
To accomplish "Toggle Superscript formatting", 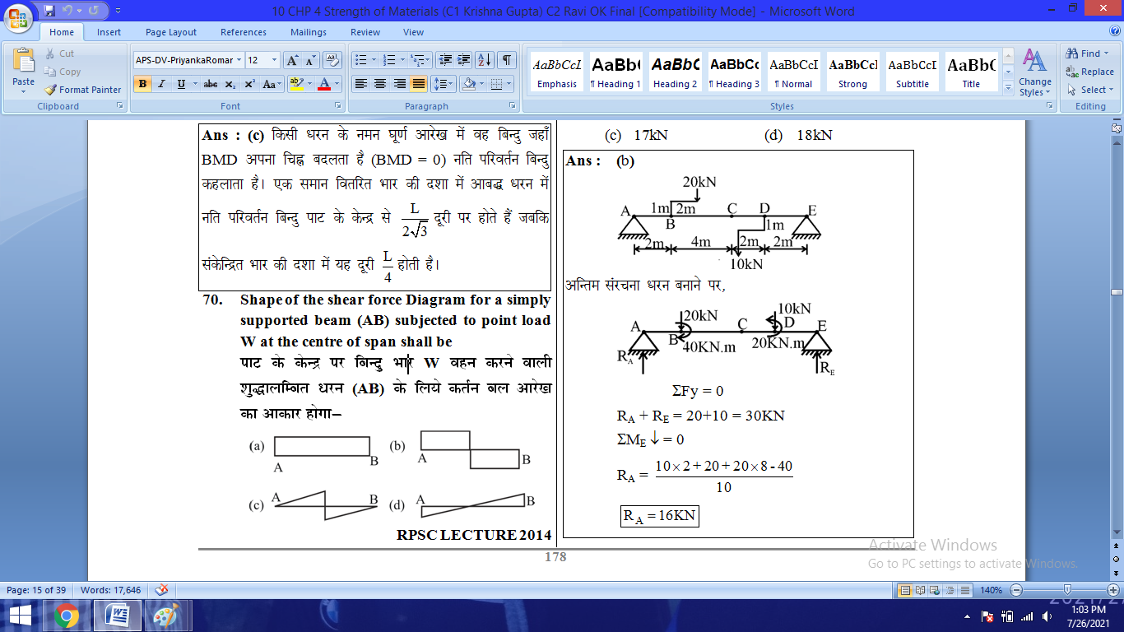I will coord(249,84).
